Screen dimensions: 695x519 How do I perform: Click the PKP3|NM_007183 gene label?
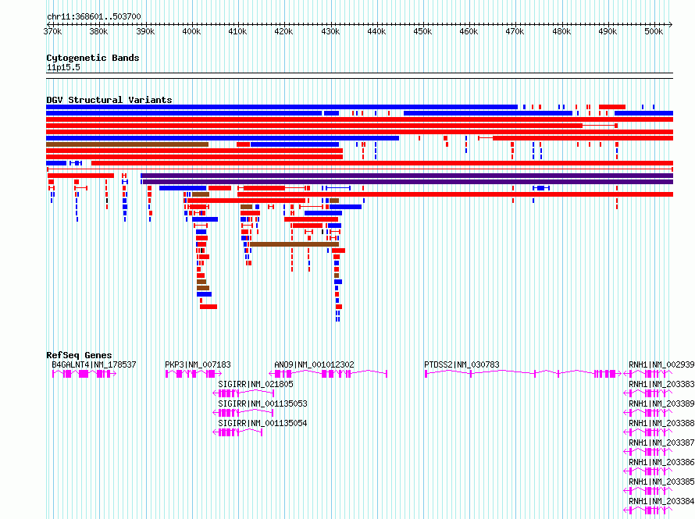[x=198, y=364]
